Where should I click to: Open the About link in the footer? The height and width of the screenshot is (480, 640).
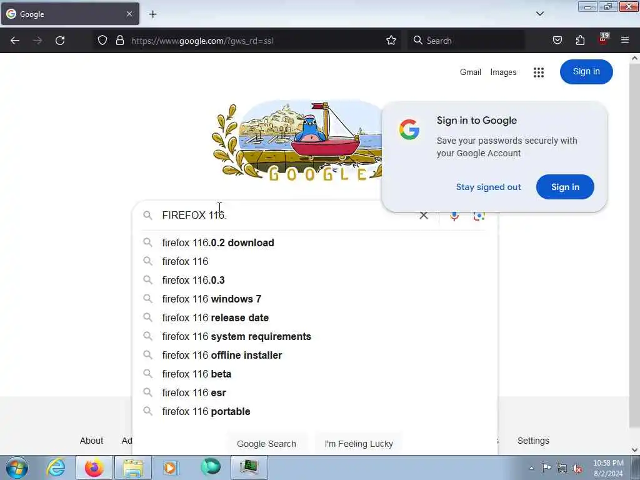[91, 441]
